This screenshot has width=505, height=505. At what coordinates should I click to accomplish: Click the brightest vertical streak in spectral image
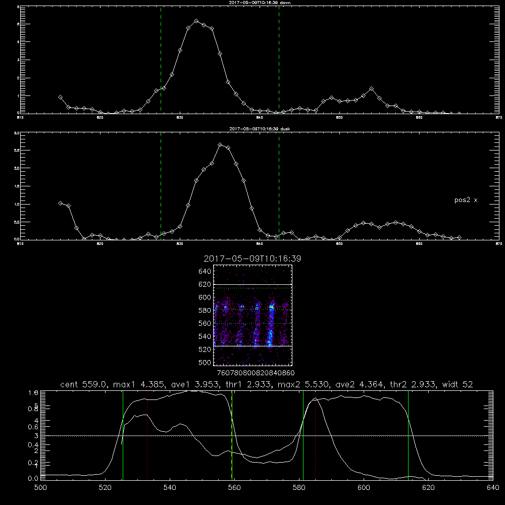[271, 324]
